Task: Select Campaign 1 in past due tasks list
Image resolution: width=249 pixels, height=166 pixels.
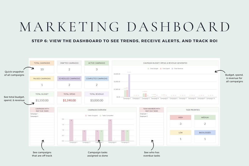Action: click(x=34, y=114)
